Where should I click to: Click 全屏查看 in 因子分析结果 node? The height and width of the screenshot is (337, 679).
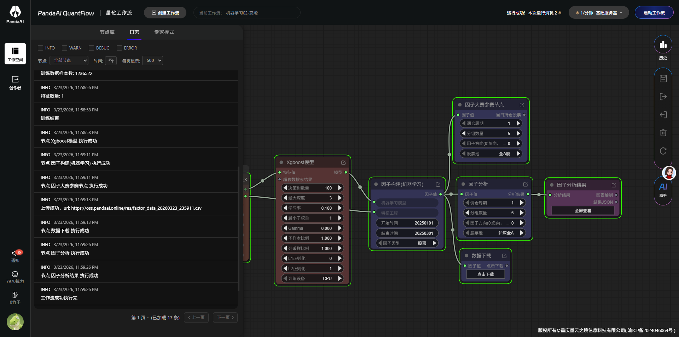582,211
